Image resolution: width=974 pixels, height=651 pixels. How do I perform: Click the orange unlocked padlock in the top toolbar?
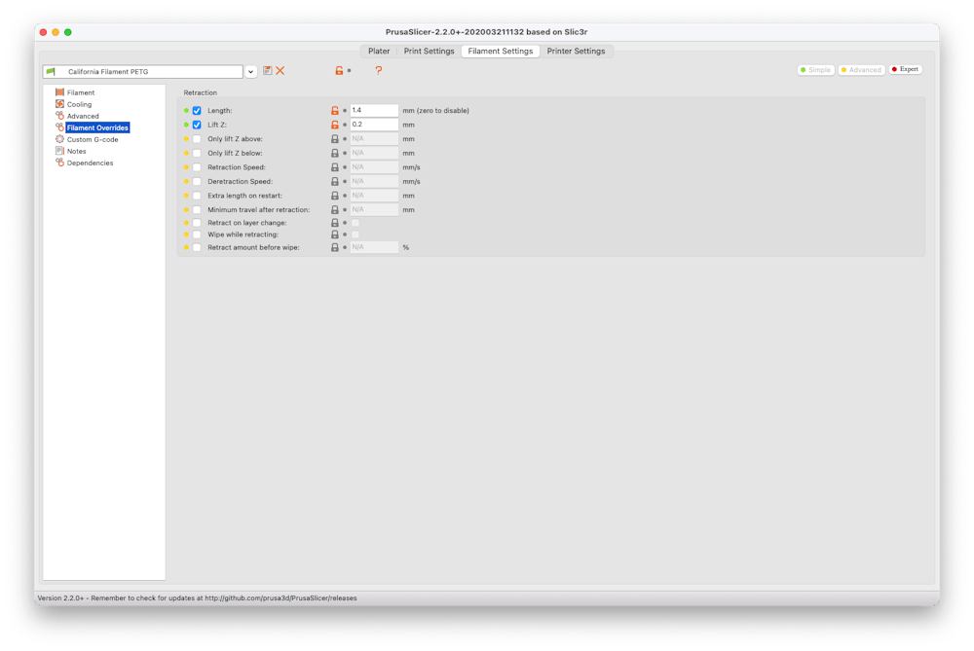pos(339,71)
